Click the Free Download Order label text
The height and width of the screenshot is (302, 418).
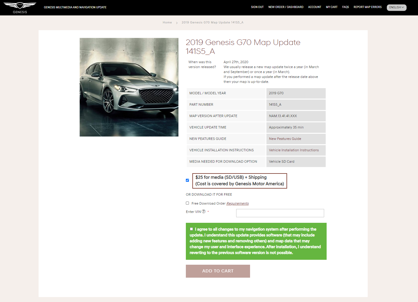tap(208, 203)
